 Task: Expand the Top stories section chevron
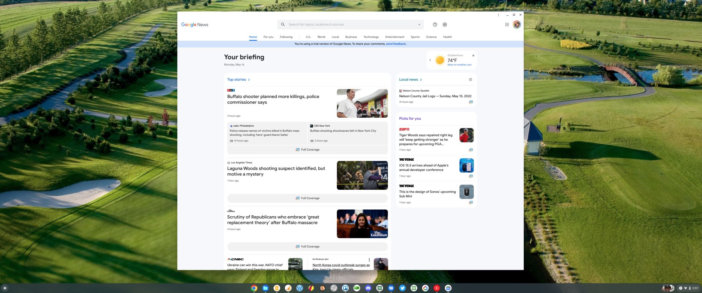tap(249, 80)
